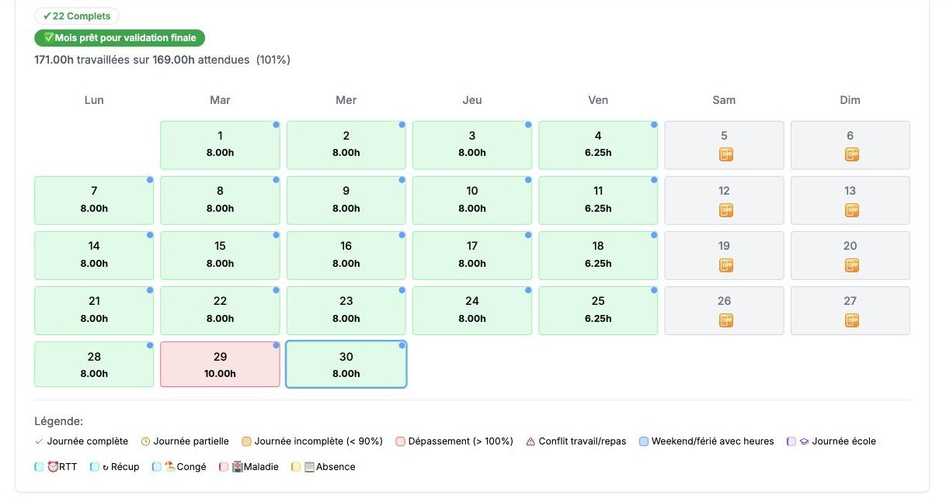Click the RTT alarm clock legend icon
946x498 pixels.
(53, 467)
